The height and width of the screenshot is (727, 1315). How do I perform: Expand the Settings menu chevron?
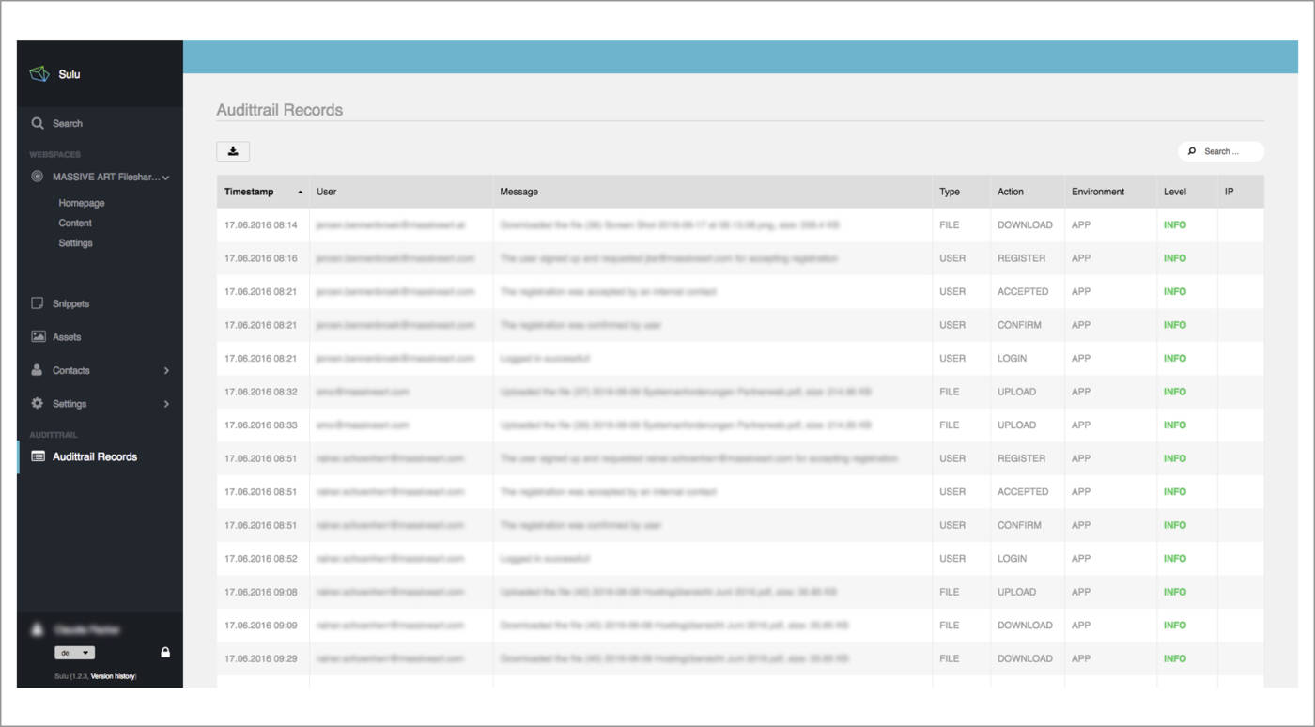click(166, 403)
